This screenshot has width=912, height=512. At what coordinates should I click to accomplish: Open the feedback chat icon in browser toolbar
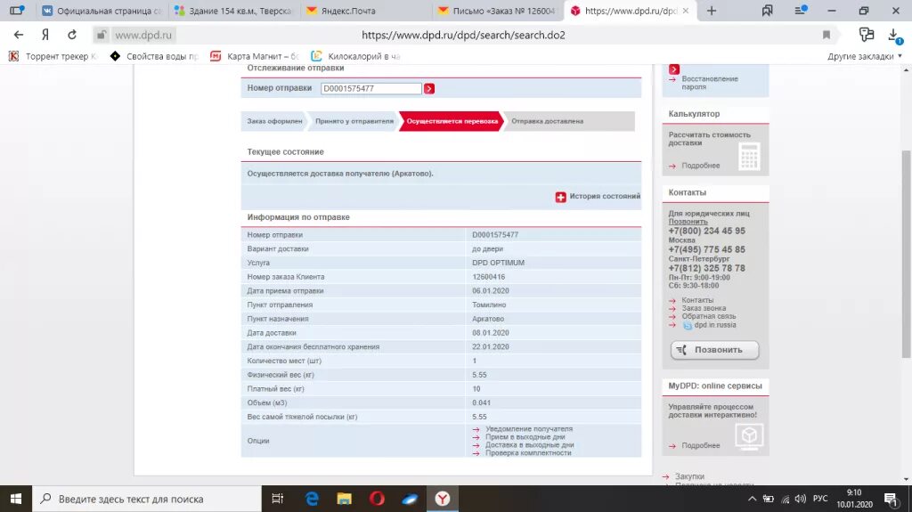[x=867, y=35]
